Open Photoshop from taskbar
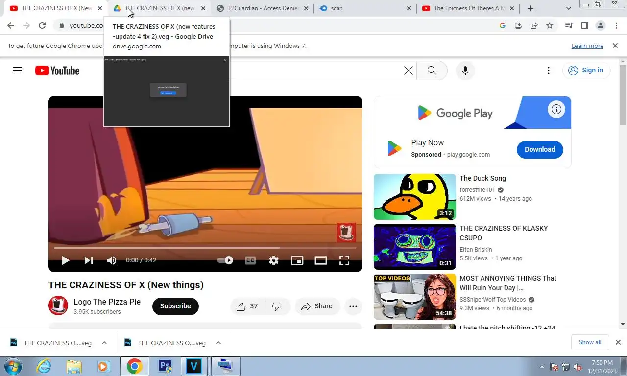This screenshot has height=376, width=627. (x=165, y=366)
